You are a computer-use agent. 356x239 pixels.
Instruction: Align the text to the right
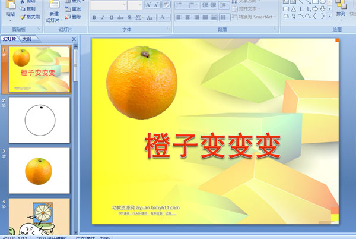click(x=196, y=17)
